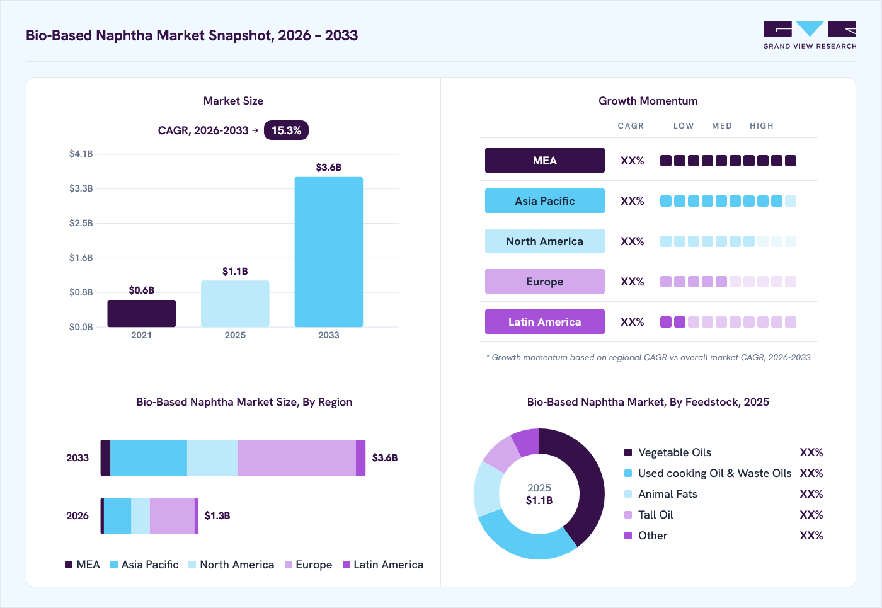This screenshot has width=882, height=608.
Task: Click the North America segment of 2033 stacked bar
Action: point(212,457)
